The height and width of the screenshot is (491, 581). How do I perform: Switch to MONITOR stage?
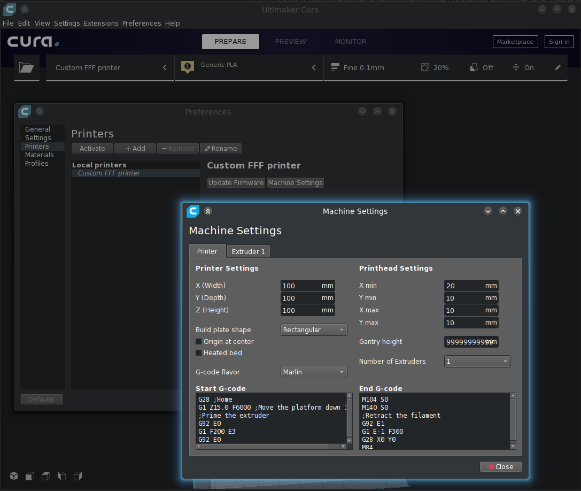tap(351, 42)
